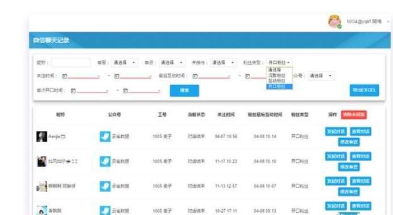Open the 最后互动时间 start date calendar icon
This screenshot has height=215, width=393.
[x=195, y=76]
